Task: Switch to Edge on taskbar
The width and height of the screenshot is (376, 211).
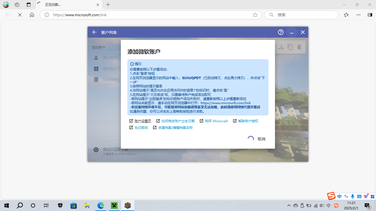Action: click(x=100, y=206)
